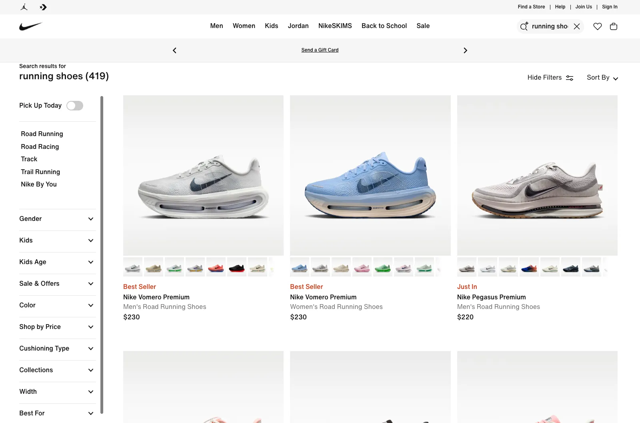Open favorites with the heart icon
640x423 pixels.
[x=598, y=26]
